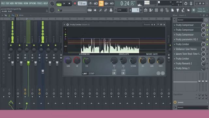Switch Fruity Limiter to the COMP tab
The width and height of the screenshot is (209, 118).
[92, 73]
